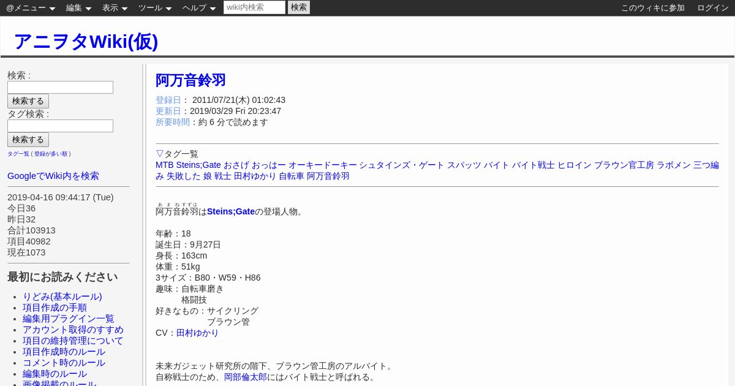
Task: Open 編集用プラグイン一覧 link
Action: (69, 319)
